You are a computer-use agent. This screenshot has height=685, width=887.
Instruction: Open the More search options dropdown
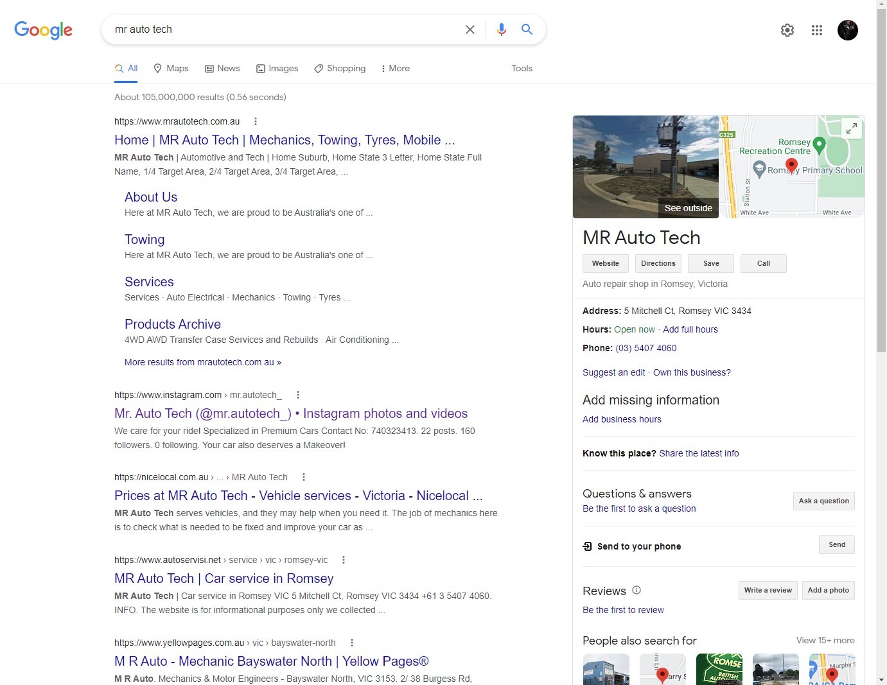(396, 68)
